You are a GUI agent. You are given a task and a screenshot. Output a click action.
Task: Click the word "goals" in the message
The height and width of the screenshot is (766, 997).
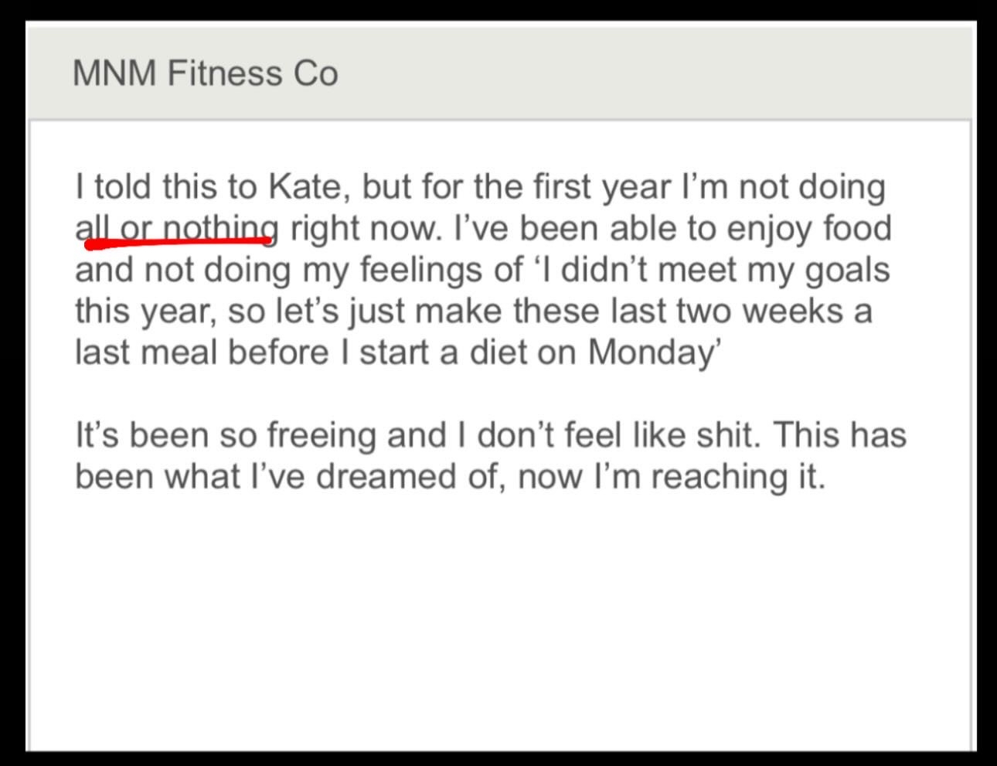tap(847, 270)
